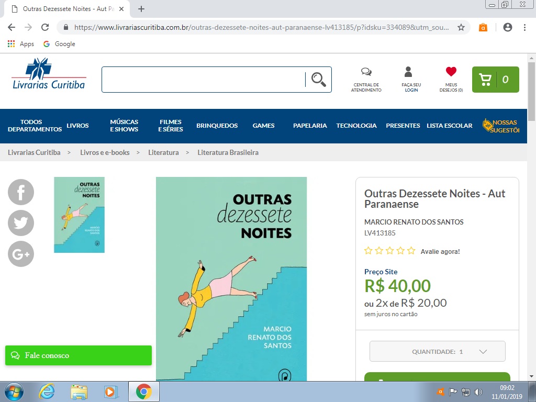Open the Google bookmark
Screen dimensions: 536x402
[x=59, y=44]
